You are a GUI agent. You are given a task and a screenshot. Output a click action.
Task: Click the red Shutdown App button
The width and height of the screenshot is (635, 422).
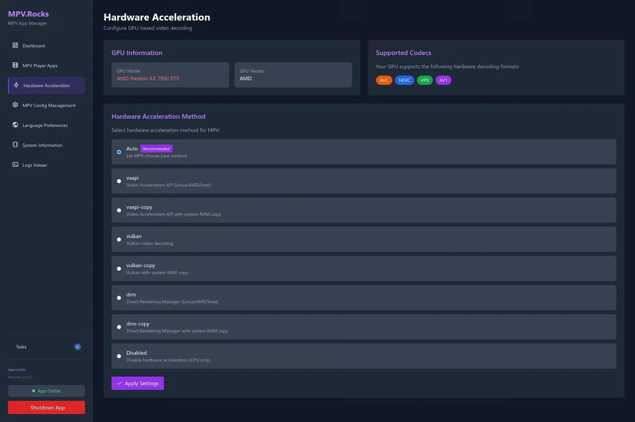(46, 407)
